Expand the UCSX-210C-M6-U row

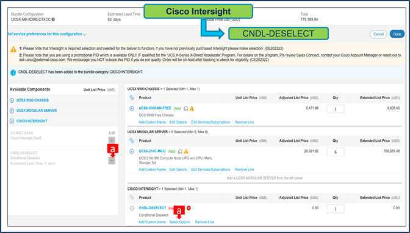point(132,151)
